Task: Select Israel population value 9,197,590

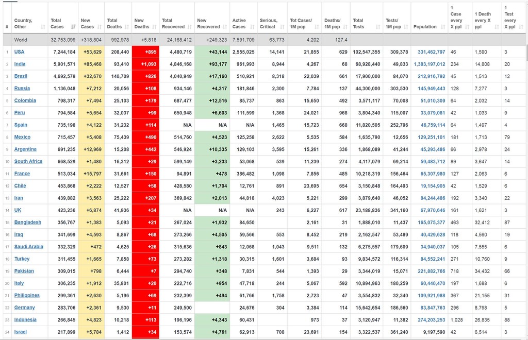Action: 434,332
